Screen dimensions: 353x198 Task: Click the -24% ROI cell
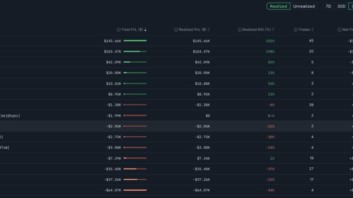[270, 148]
